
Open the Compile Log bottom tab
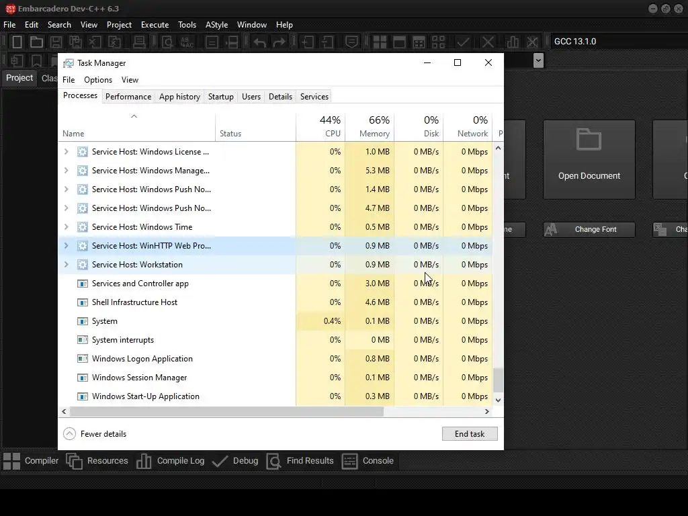pyautogui.click(x=171, y=461)
